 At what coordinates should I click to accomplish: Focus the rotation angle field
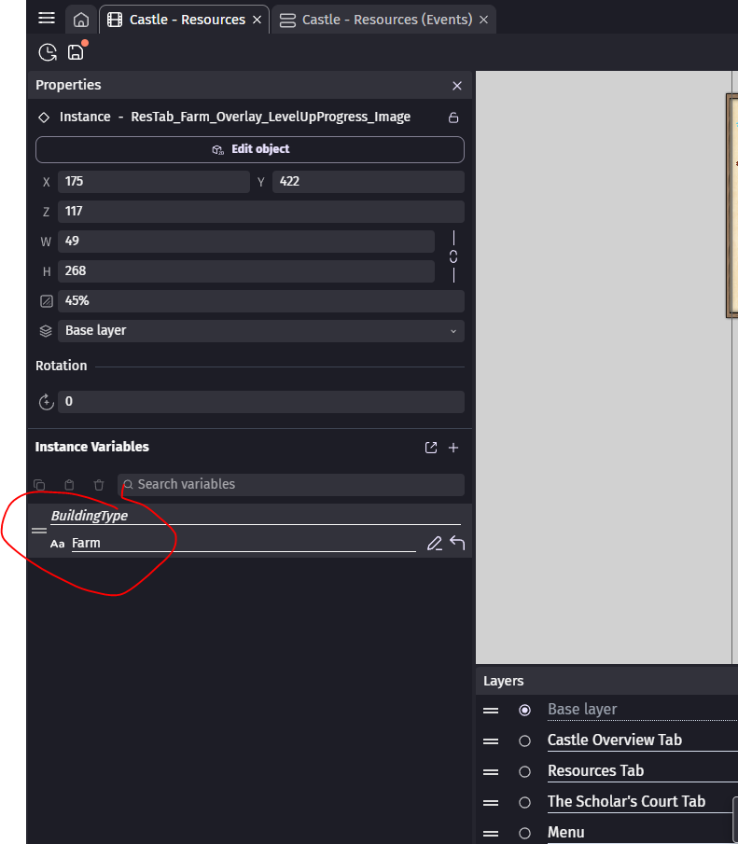pyautogui.click(x=260, y=402)
